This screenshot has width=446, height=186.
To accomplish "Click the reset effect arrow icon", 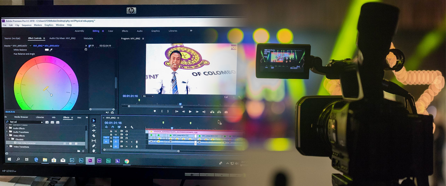I will (86, 49).
